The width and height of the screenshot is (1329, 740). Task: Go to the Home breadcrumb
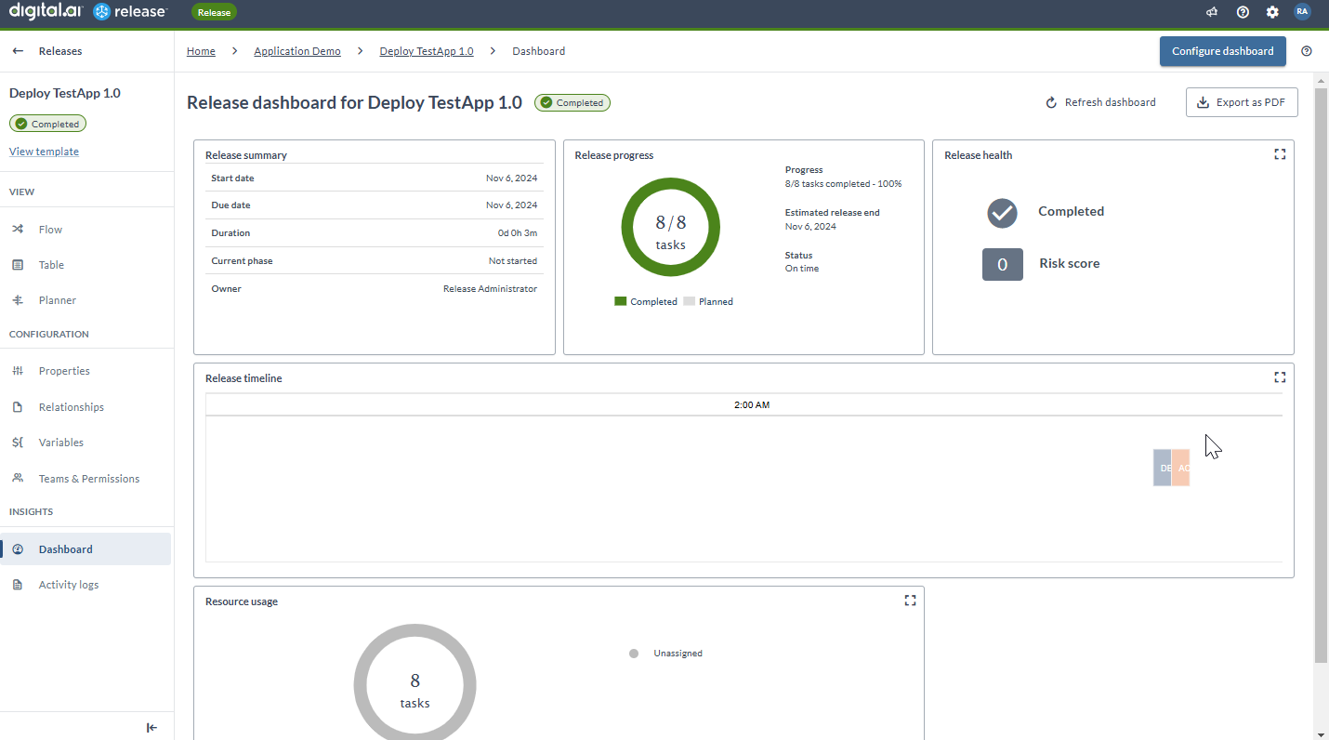(201, 51)
